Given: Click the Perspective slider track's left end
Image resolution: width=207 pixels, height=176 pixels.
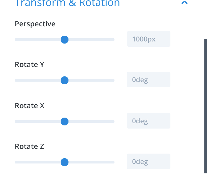Looking at the screenshot, I should pyautogui.click(x=16, y=40).
